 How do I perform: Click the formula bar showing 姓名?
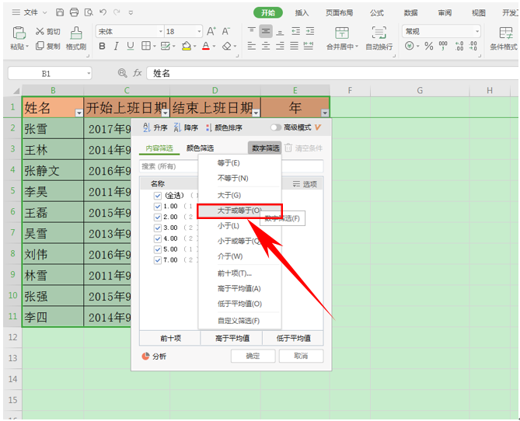point(332,73)
